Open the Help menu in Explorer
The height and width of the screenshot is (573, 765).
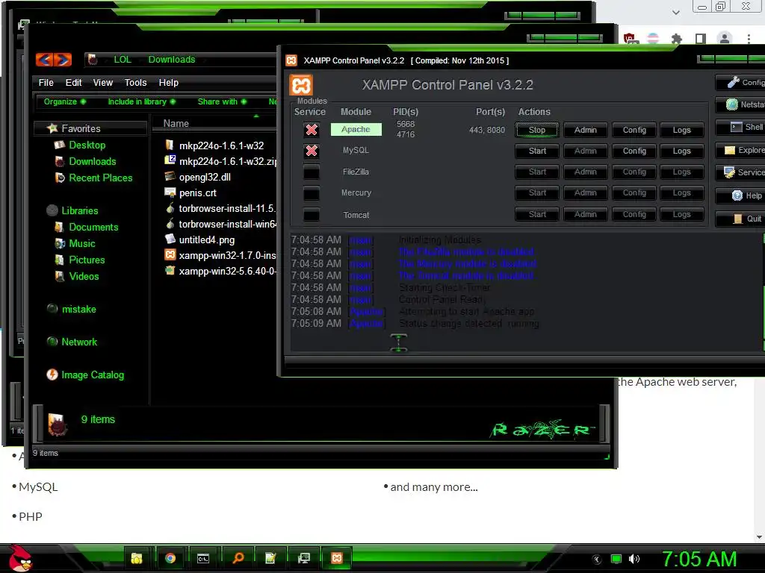pyautogui.click(x=169, y=82)
